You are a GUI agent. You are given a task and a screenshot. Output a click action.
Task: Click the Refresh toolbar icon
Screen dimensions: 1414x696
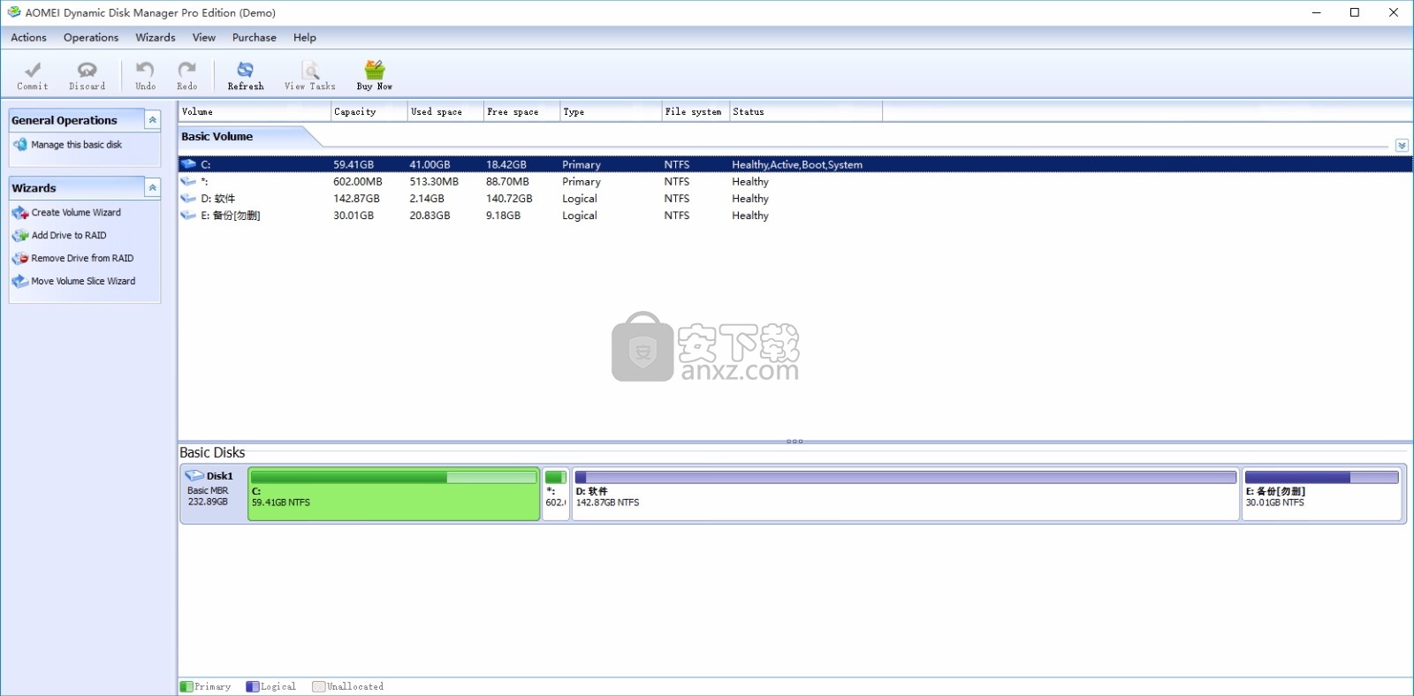245,70
